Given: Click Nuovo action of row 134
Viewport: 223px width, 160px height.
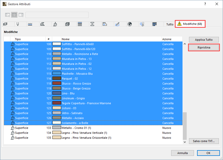Looking at the screenshot, I should 167,133.
